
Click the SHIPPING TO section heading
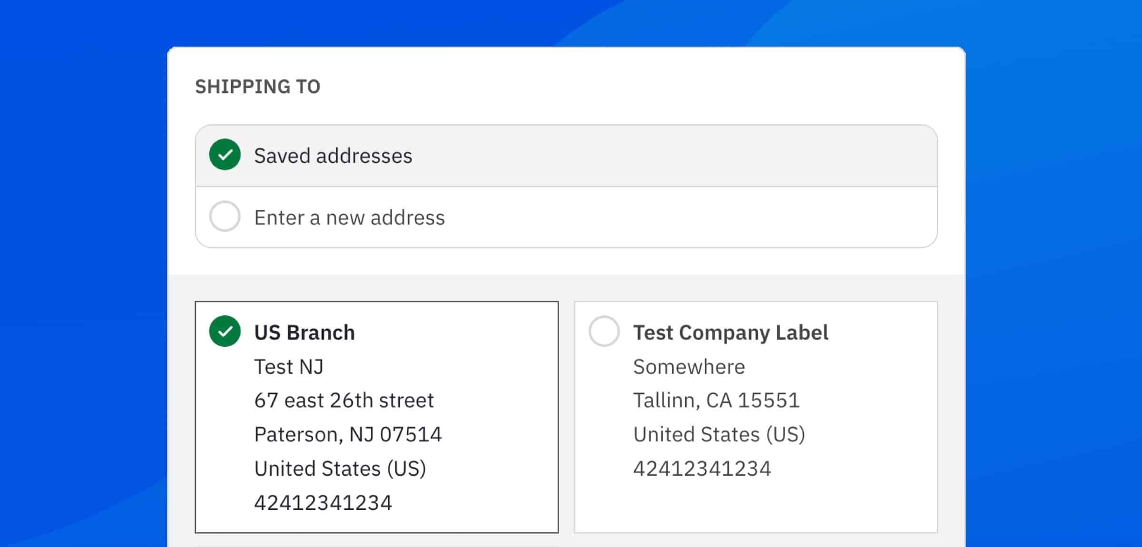click(258, 86)
